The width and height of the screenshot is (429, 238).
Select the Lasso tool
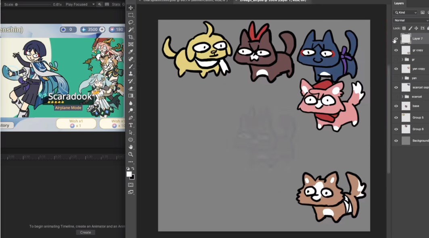(131, 23)
